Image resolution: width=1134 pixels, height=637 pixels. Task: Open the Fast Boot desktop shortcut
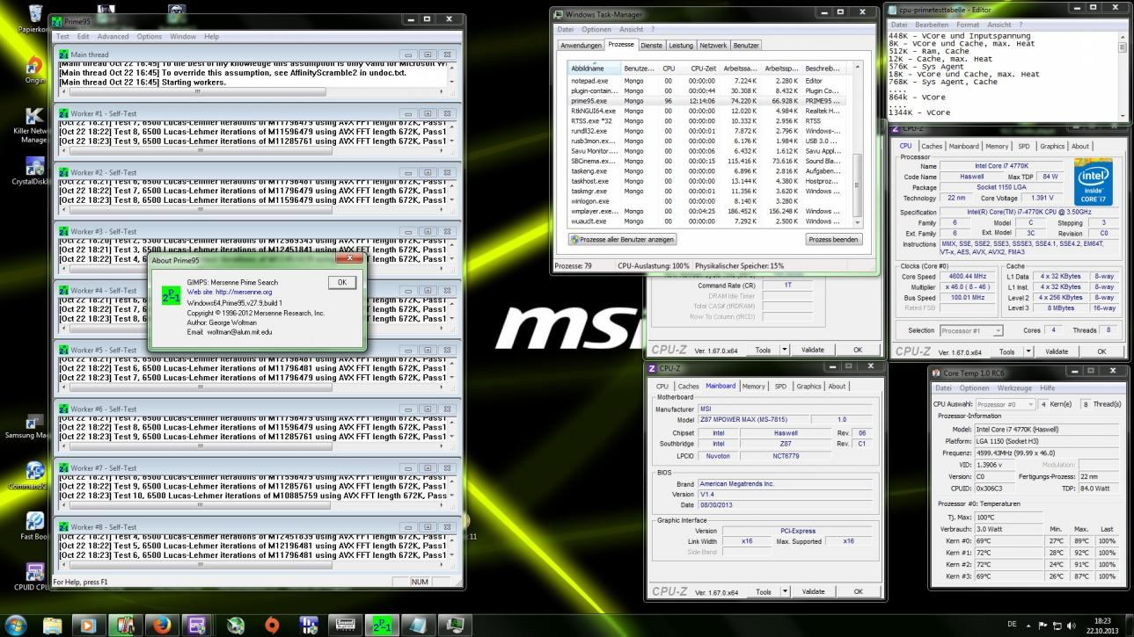(x=35, y=527)
